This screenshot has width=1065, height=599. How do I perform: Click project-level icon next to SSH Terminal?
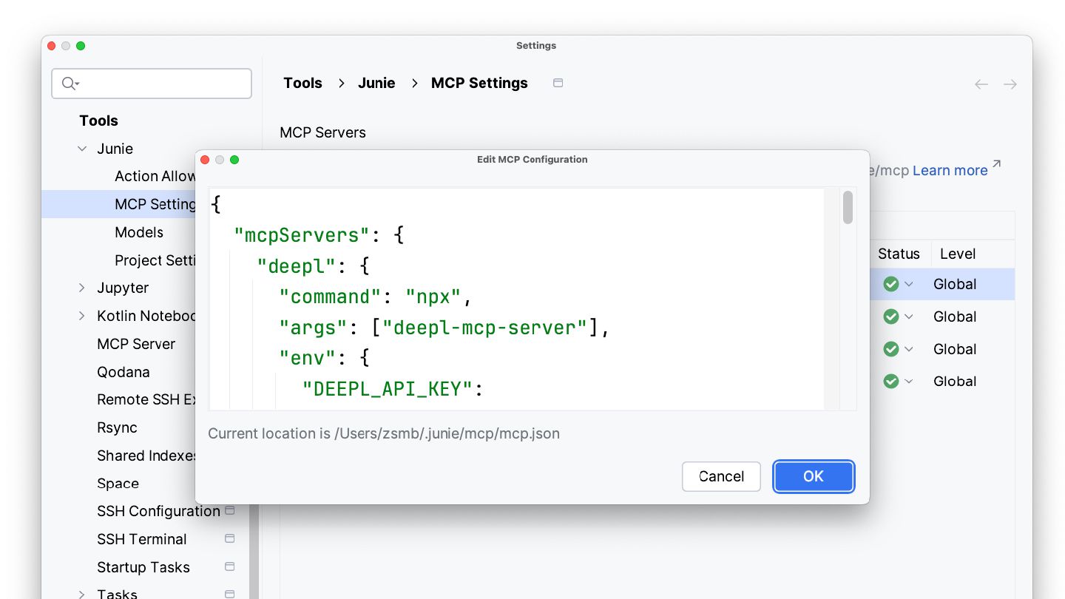(x=229, y=538)
